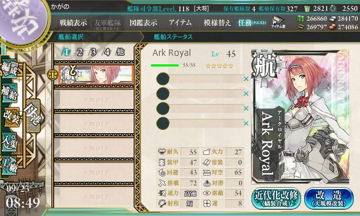Select the 改装 remodel menu icon
Screen dimensions: 360x216
point(11,117)
